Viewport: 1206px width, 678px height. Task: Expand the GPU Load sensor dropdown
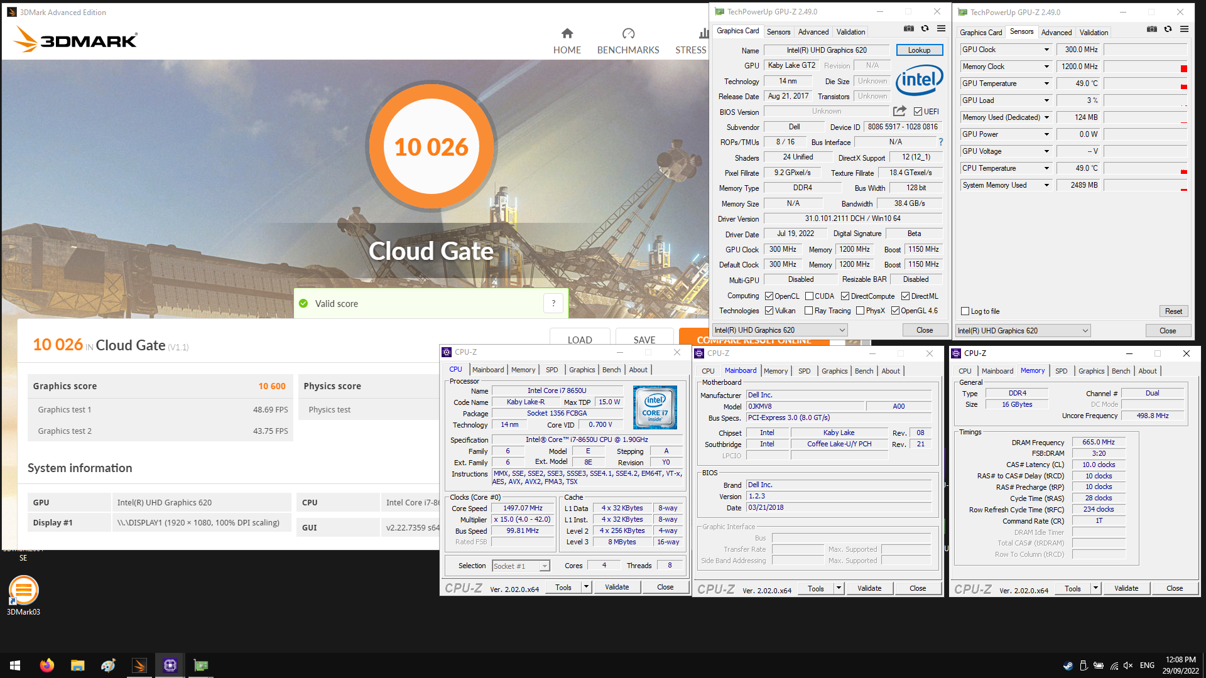point(1046,100)
